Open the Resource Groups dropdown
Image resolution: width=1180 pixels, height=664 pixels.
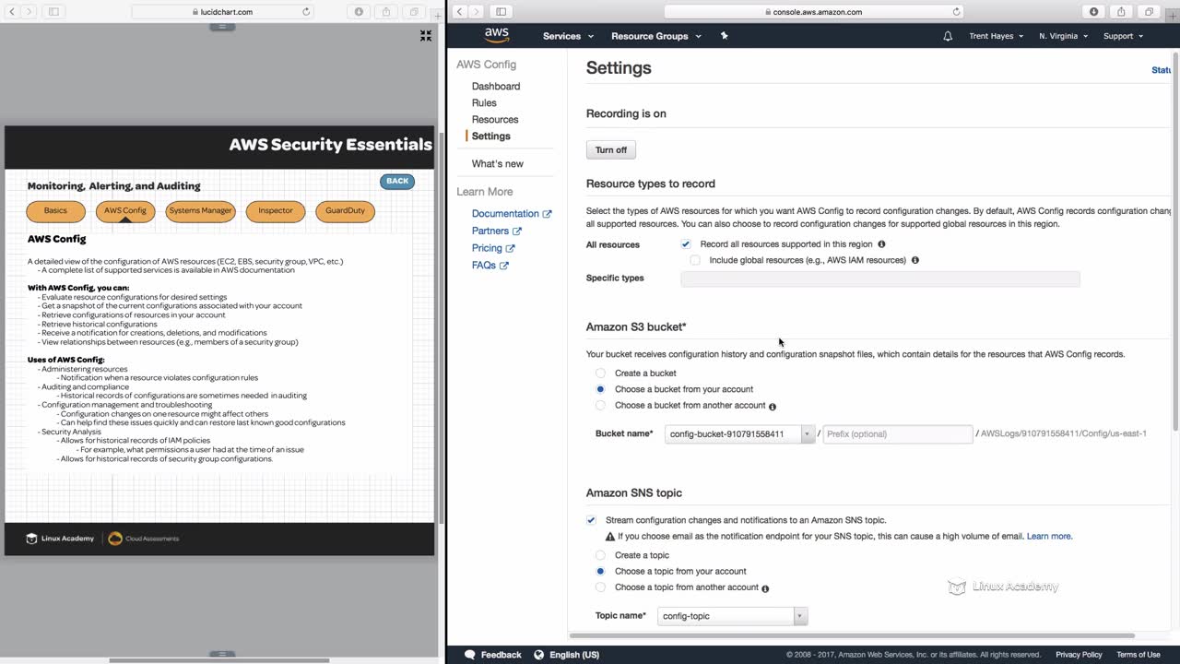[x=655, y=36]
